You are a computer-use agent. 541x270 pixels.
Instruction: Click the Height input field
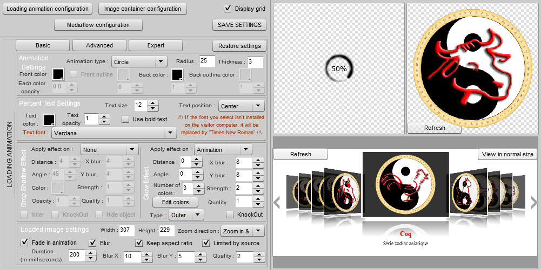click(166, 230)
